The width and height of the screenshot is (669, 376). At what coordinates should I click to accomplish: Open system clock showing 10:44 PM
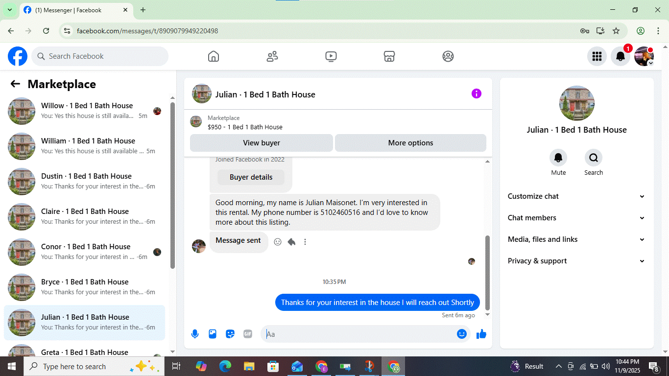point(627,366)
